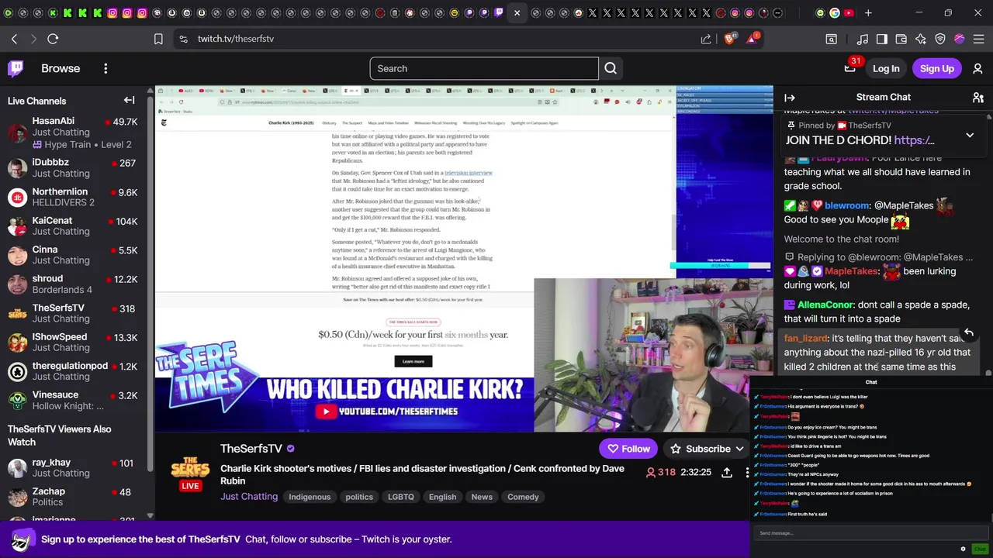Screen dimensions: 993x558
Task: Go to Browse page
Action: pyautogui.click(x=61, y=68)
